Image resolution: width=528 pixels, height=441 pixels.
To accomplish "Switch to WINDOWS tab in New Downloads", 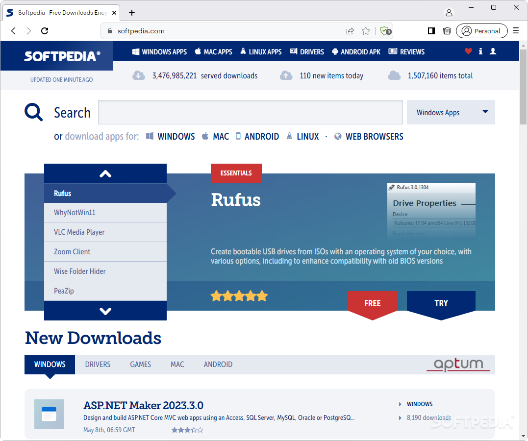I will tap(50, 365).
